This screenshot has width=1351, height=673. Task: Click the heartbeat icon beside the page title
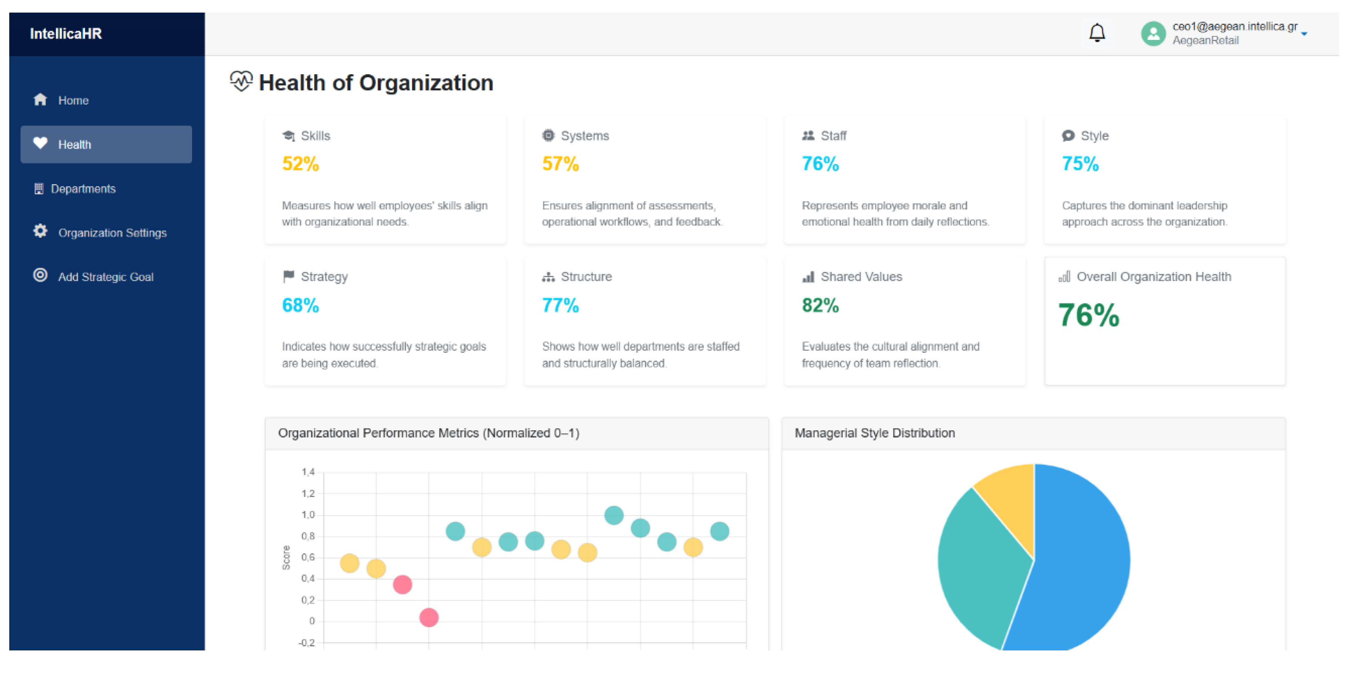click(241, 81)
